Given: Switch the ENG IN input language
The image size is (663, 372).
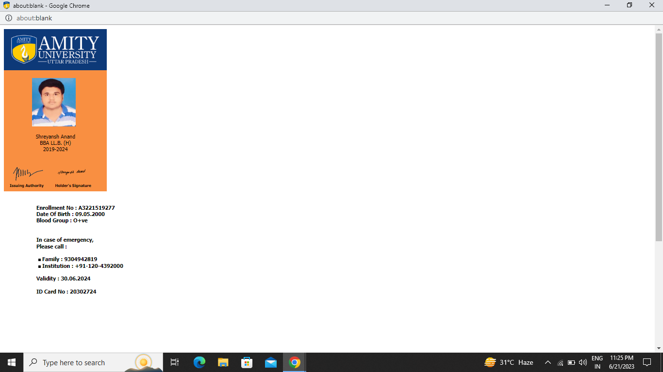Looking at the screenshot, I should point(597,362).
